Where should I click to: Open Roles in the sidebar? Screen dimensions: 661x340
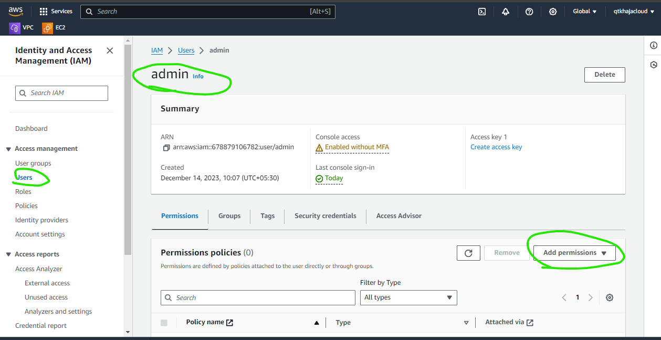[x=23, y=192]
